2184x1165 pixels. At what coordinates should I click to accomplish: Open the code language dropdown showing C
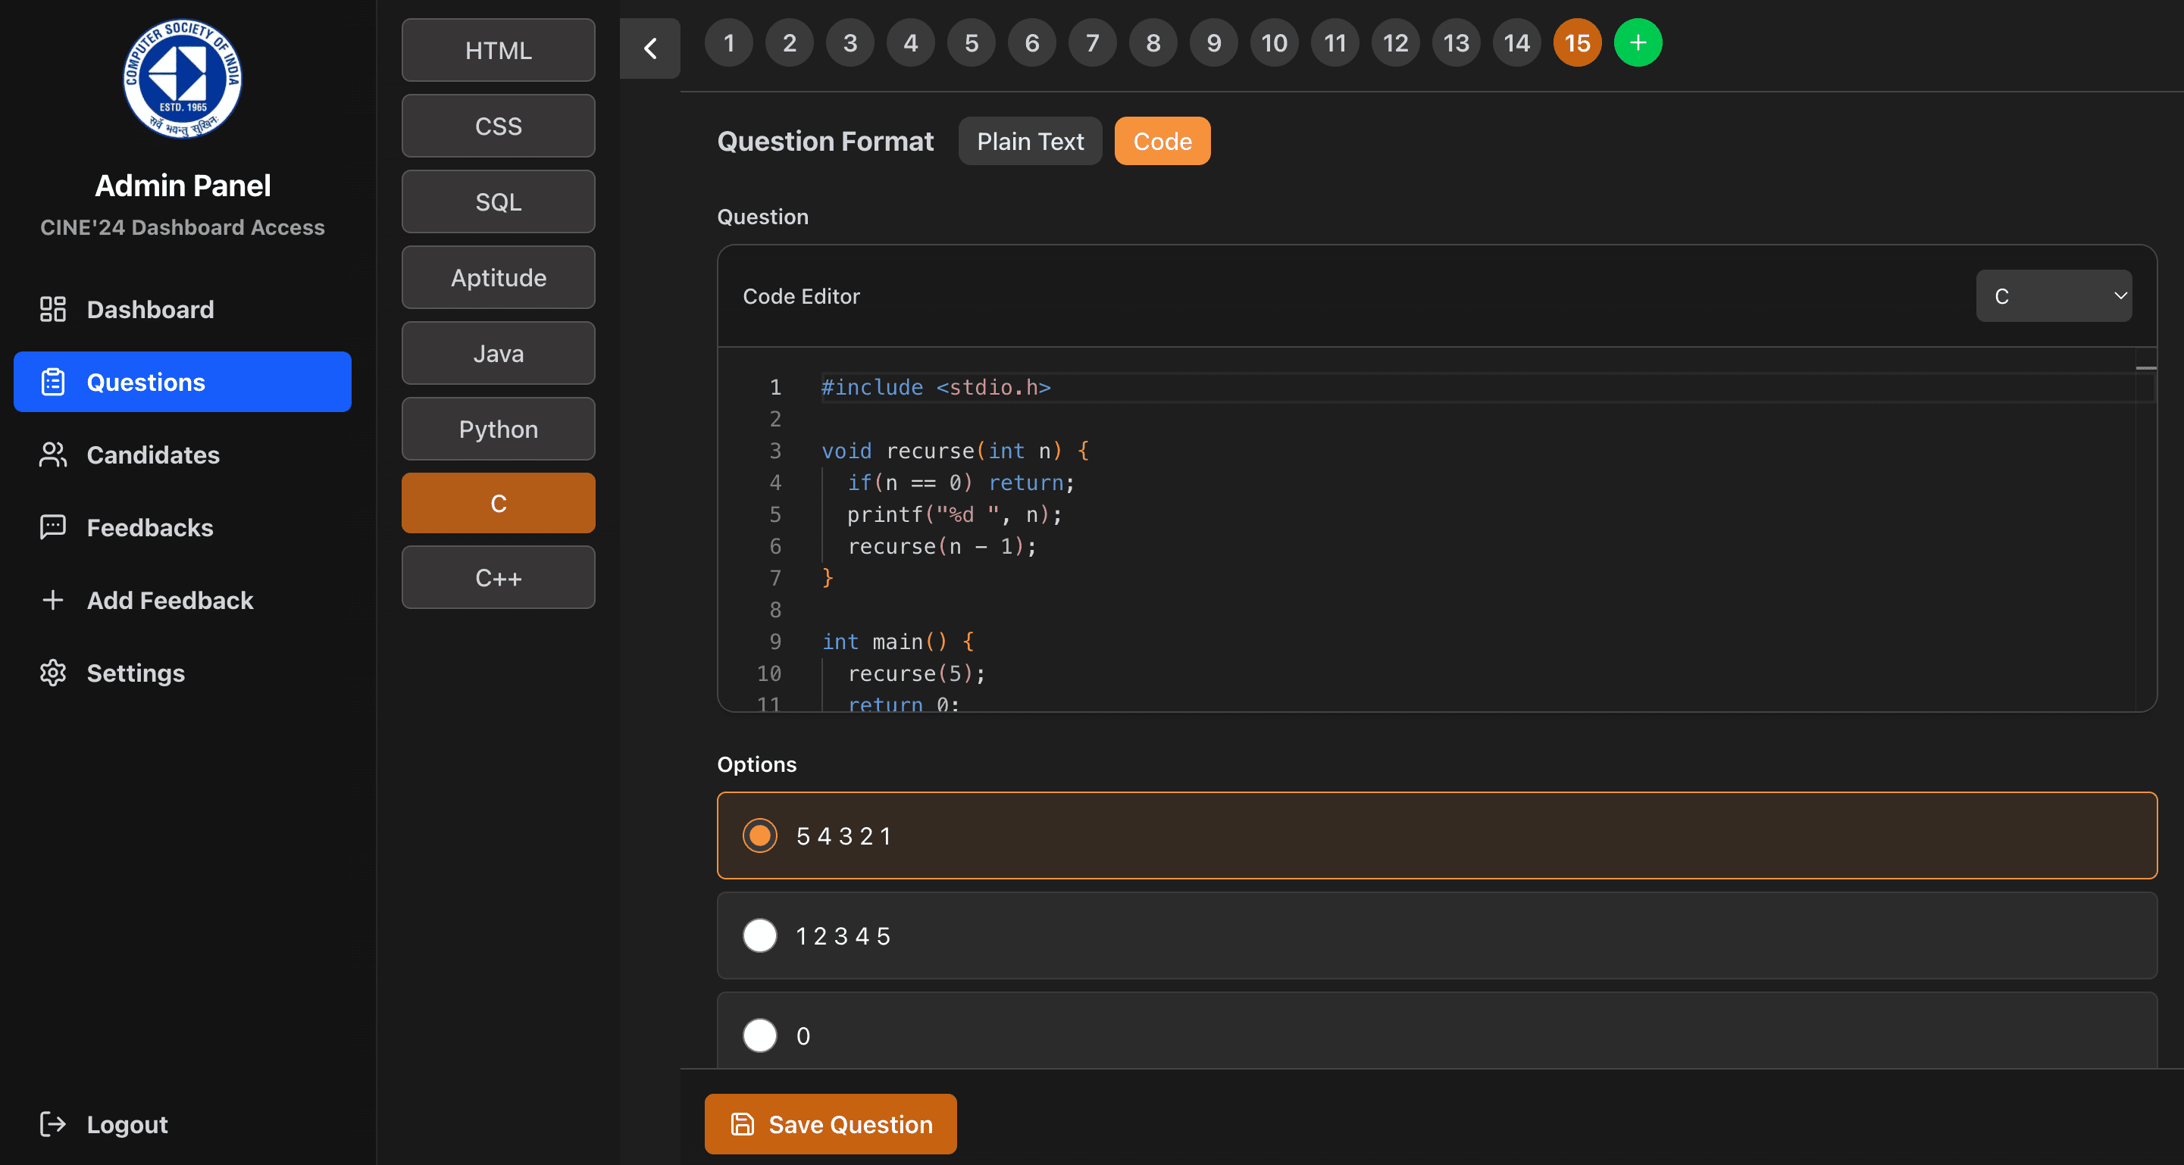point(2053,295)
